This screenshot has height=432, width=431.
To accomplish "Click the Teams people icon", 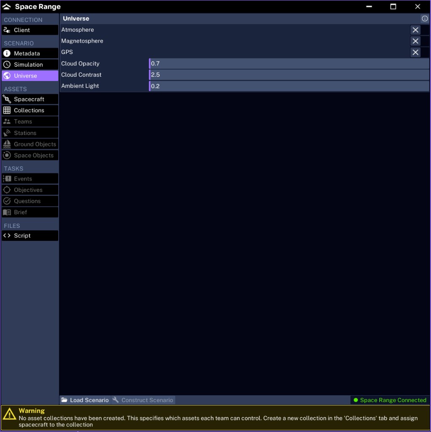I will point(7,121).
